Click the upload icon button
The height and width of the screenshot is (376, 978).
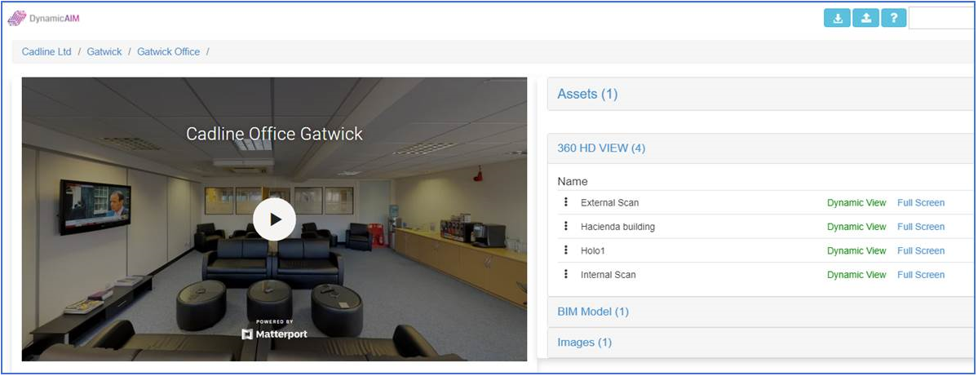coord(865,18)
